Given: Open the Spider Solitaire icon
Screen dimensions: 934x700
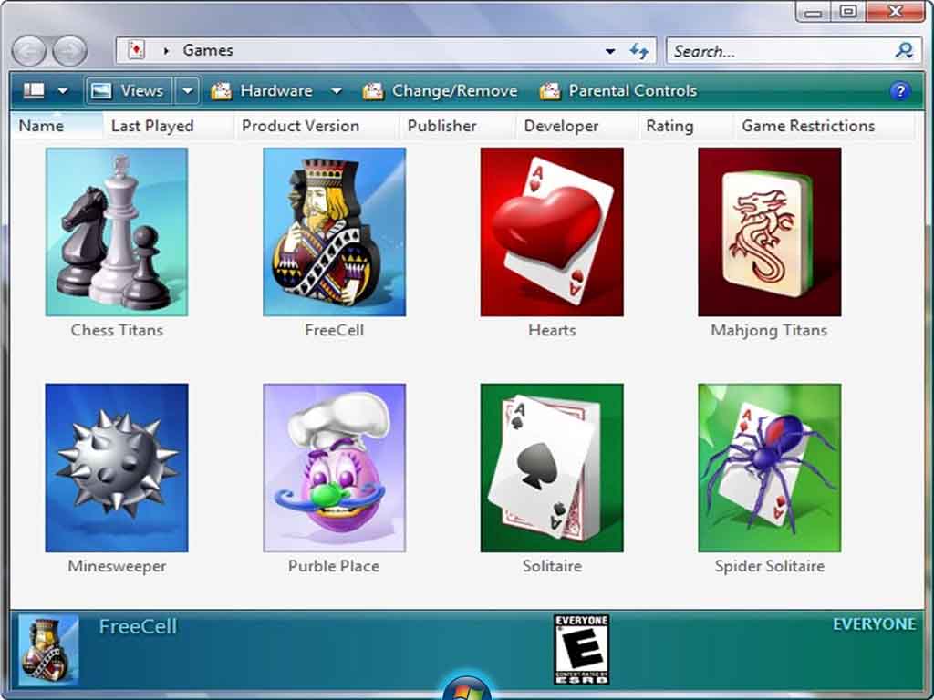Looking at the screenshot, I should [x=769, y=468].
